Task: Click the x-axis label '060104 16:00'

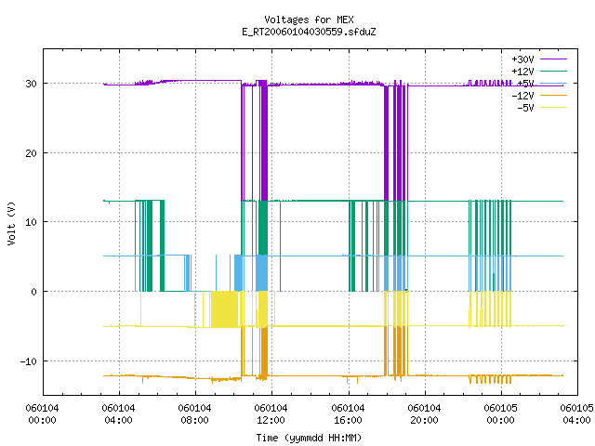Action: 348,414
